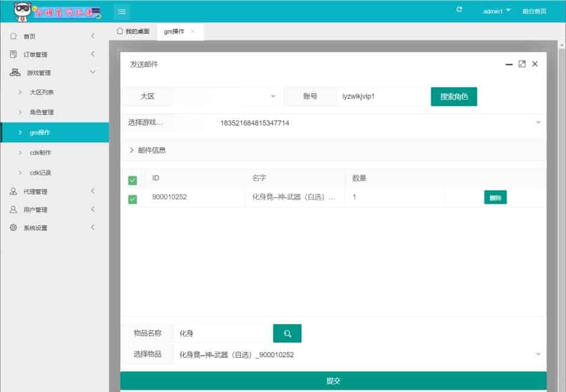Close the 发送邮件 dialog

[x=535, y=64]
